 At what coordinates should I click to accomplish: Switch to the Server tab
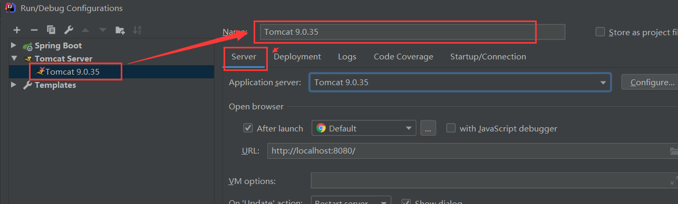pyautogui.click(x=244, y=57)
